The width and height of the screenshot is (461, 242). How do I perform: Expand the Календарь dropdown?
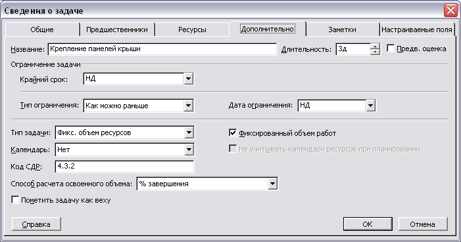point(189,150)
